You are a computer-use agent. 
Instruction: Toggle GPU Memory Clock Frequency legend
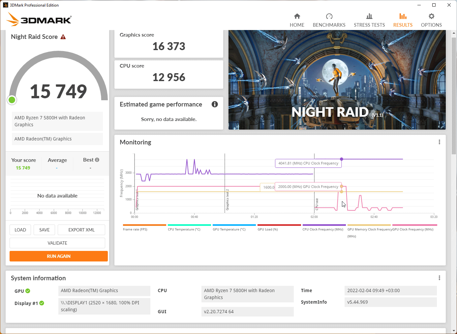[x=369, y=231]
